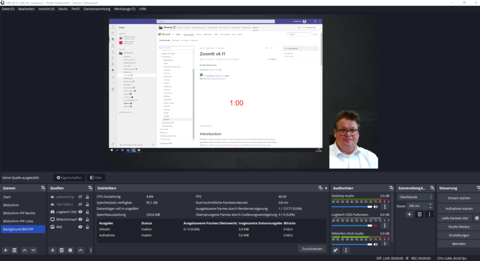Unmute Logitech C920 Fullscreen audio
This screenshot has height=261, width=480.
(375, 225)
